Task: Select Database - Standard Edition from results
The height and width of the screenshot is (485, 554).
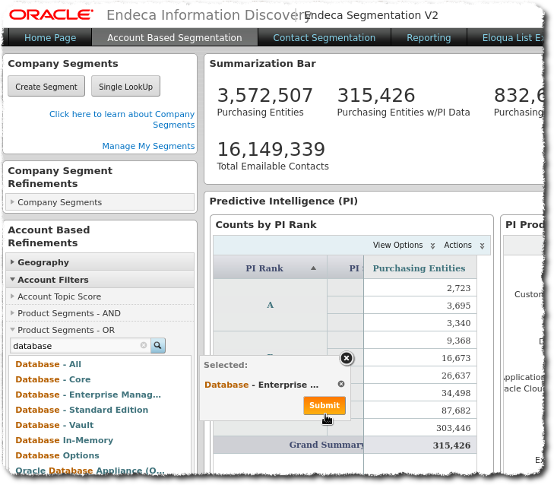Action: pos(81,410)
